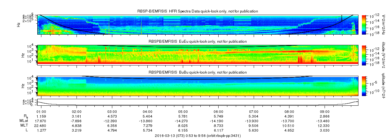Select the 05:00 time tick label
This screenshot has width=392, height=140.
183,111
